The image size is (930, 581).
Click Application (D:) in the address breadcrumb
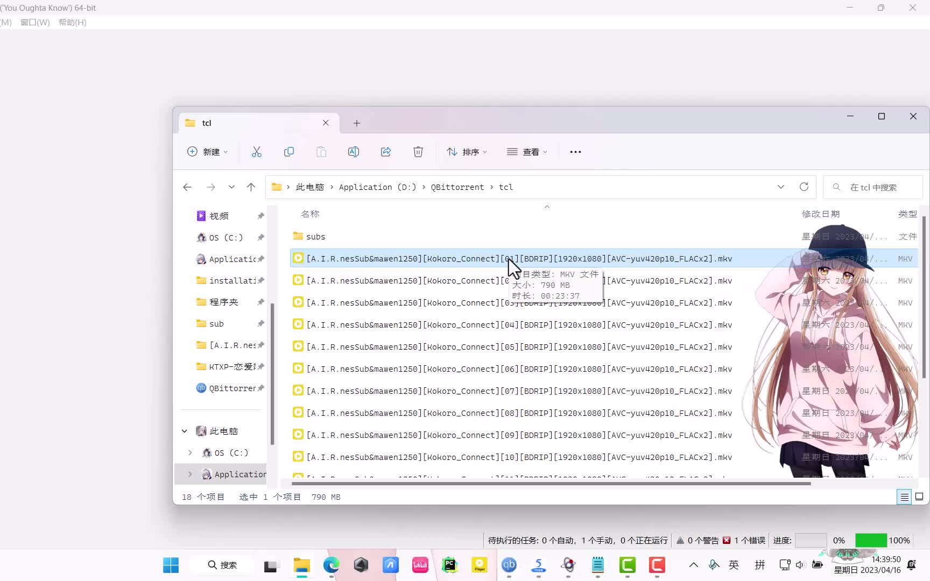(377, 187)
